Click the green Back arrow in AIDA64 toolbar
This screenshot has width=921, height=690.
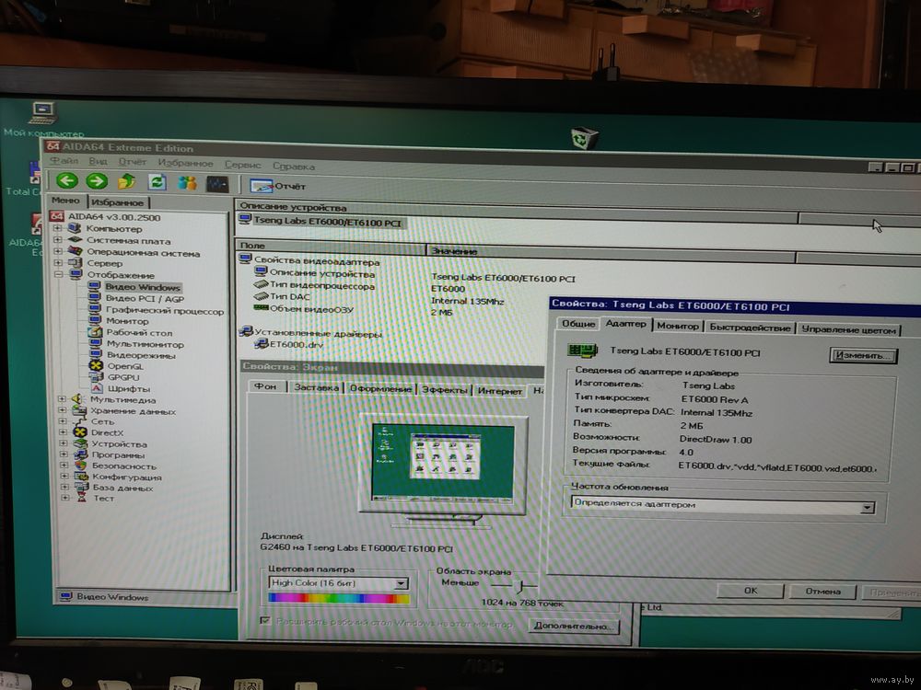tap(67, 180)
